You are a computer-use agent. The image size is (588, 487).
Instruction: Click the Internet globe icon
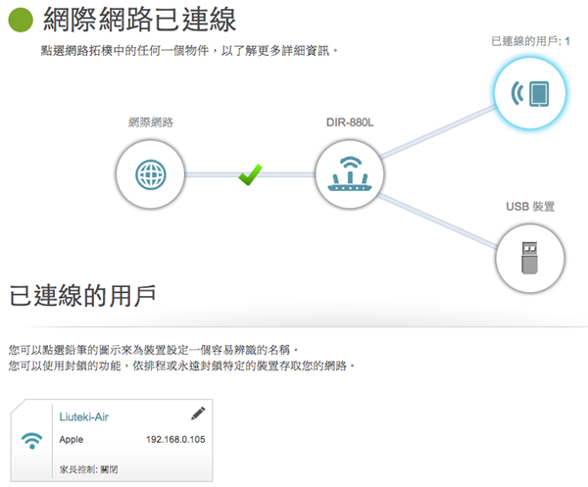click(150, 175)
